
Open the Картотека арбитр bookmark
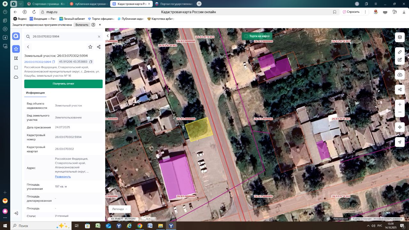pyautogui.click(x=160, y=19)
